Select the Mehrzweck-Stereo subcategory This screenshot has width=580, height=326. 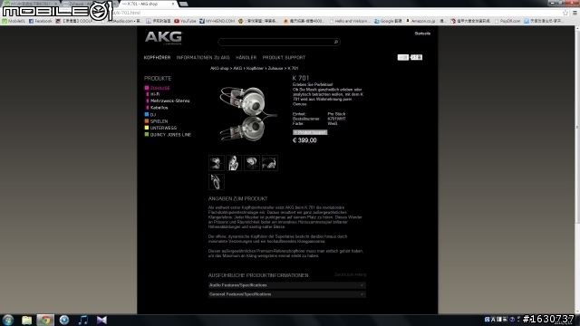169,101
